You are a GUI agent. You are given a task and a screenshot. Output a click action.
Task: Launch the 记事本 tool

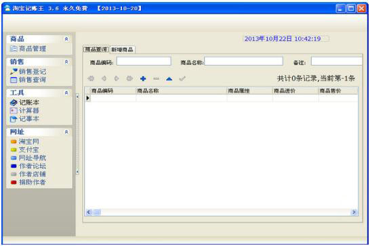[x=24, y=119]
